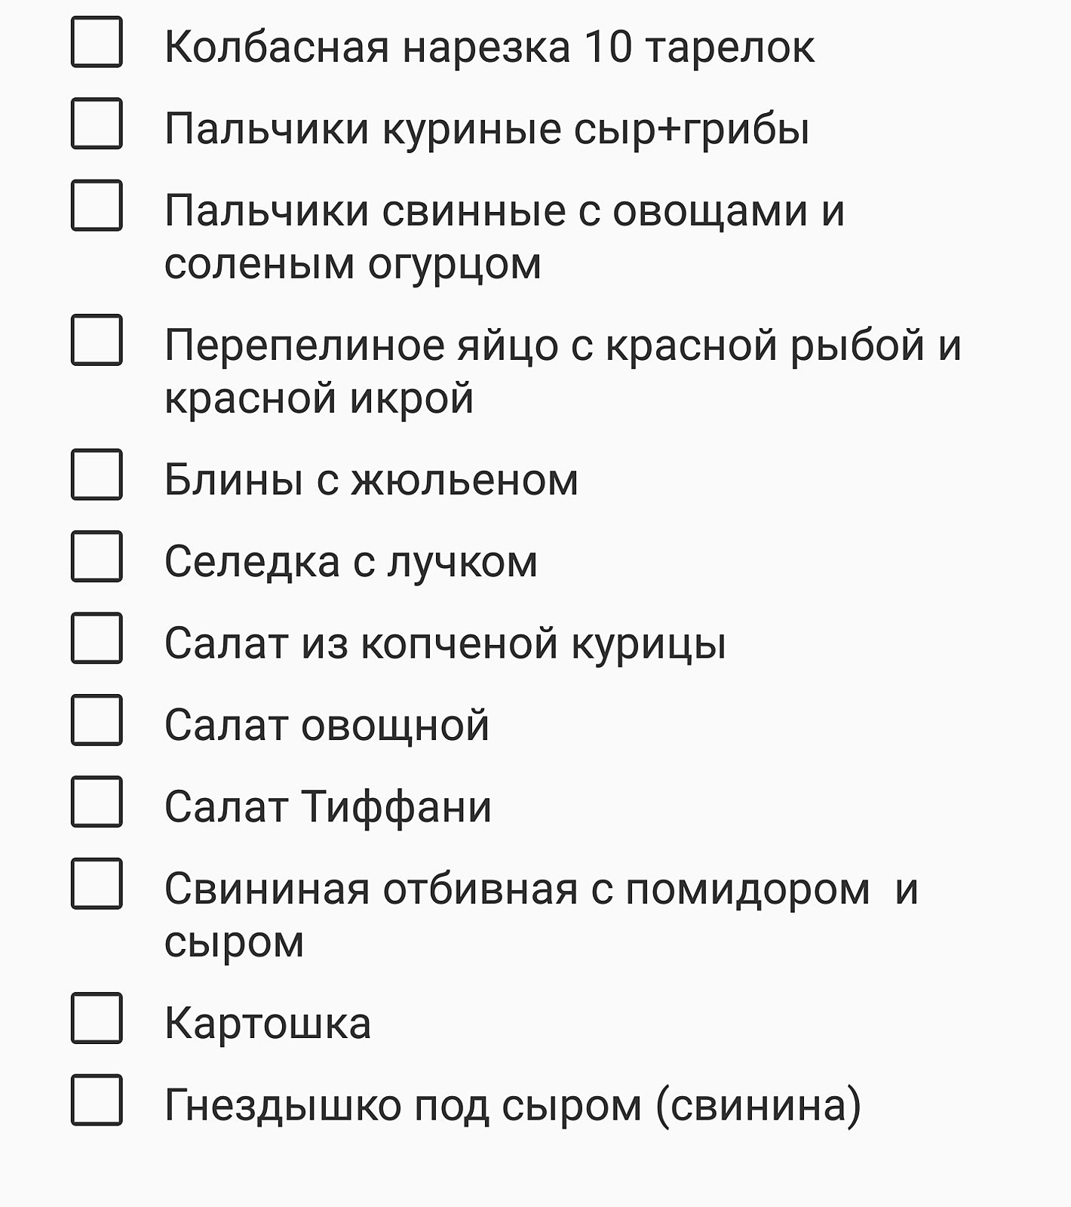Check 'Свининая отбивная с помидором и сыром'
Viewport: 1071px width, 1207px height.
(97, 883)
